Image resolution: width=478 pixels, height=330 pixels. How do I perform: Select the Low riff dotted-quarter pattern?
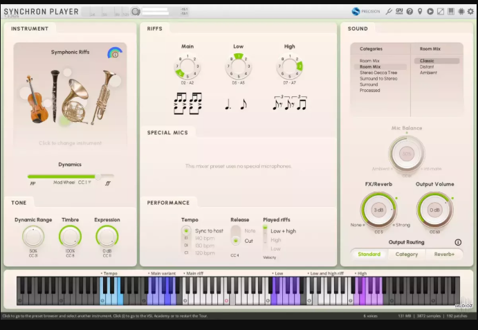tap(236, 104)
